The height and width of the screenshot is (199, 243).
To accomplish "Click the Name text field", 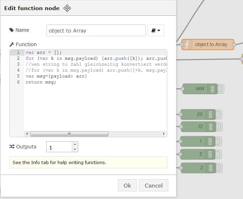I will [x=96, y=30].
